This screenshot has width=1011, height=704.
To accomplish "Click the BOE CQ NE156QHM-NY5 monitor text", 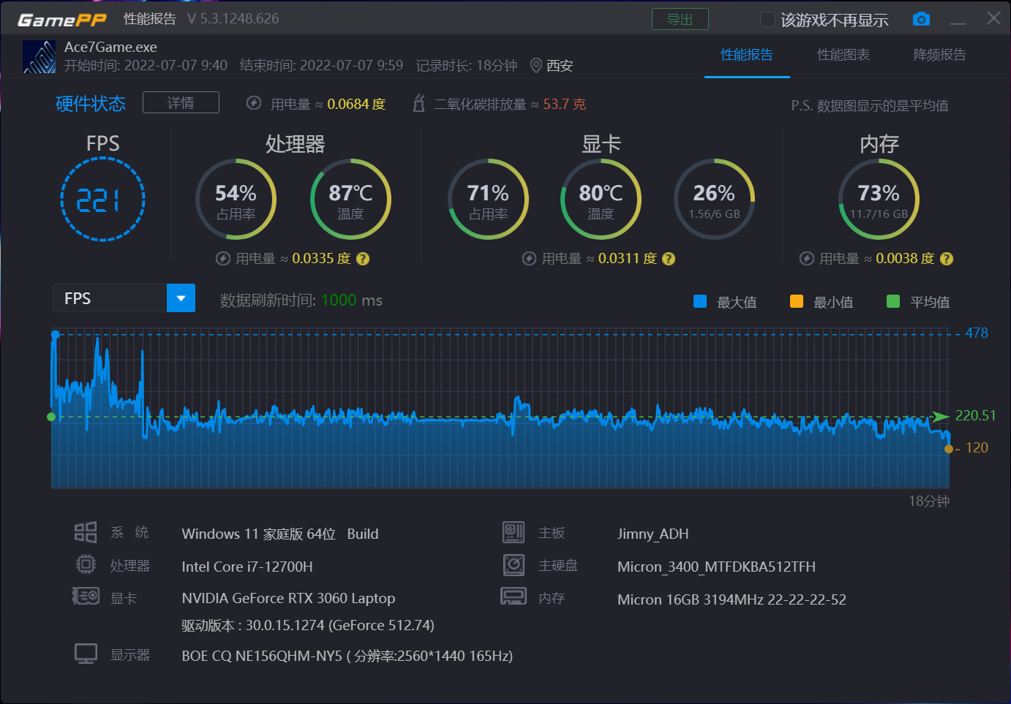I will tap(347, 656).
